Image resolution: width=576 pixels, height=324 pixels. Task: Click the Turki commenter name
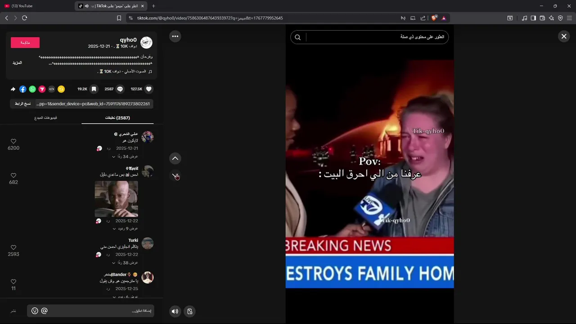pos(133,240)
